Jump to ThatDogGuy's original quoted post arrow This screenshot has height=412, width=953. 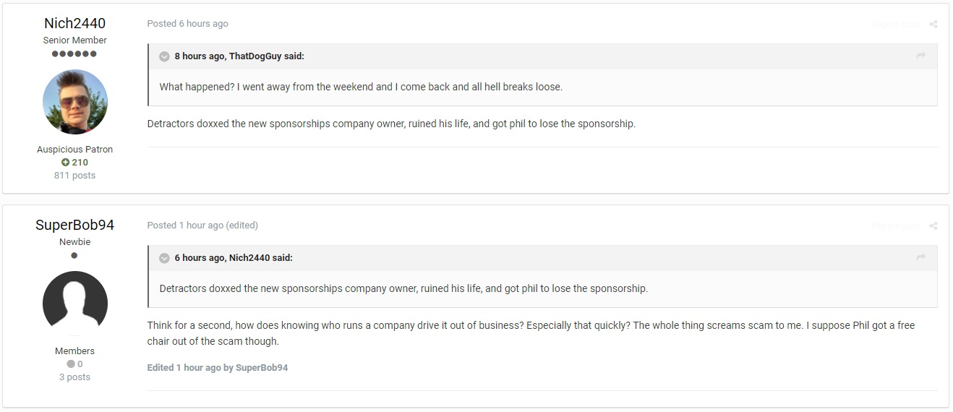coord(920,56)
